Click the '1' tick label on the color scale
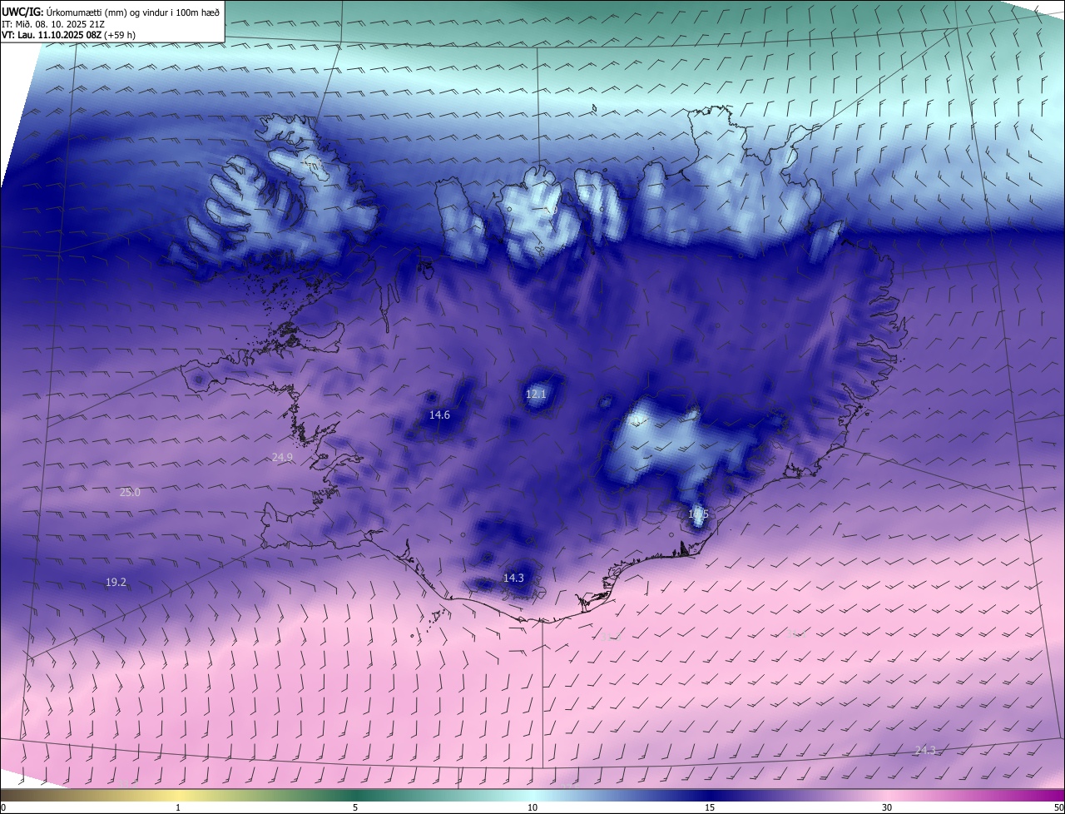The height and width of the screenshot is (814, 1065). click(178, 807)
